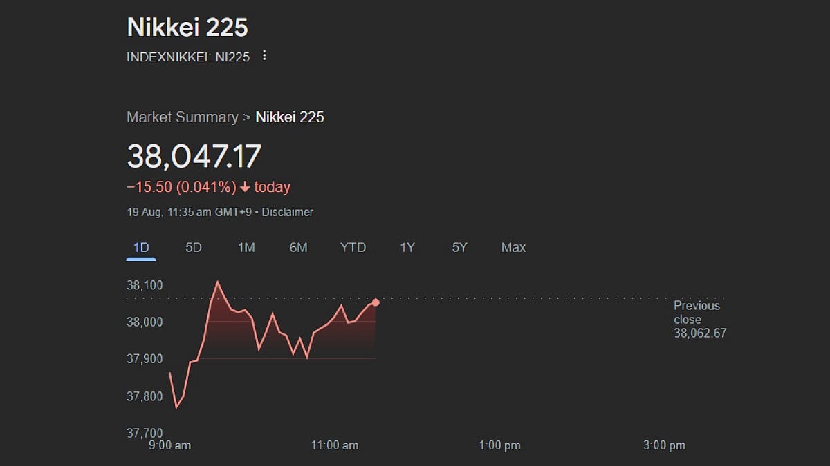Click the Nikkei 225 breadcrumb text

tap(290, 117)
